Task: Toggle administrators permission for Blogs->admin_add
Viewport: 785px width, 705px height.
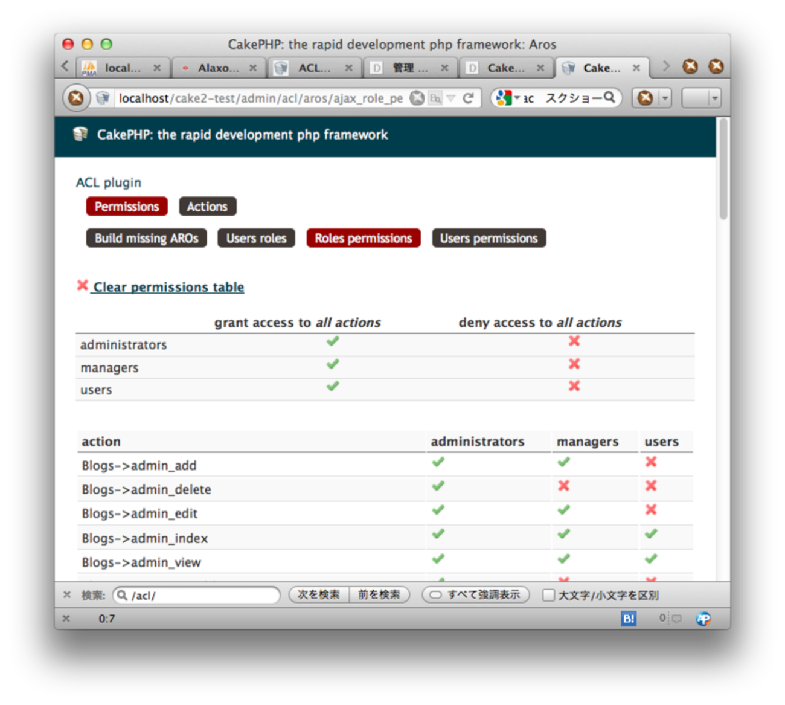Action: (x=438, y=462)
